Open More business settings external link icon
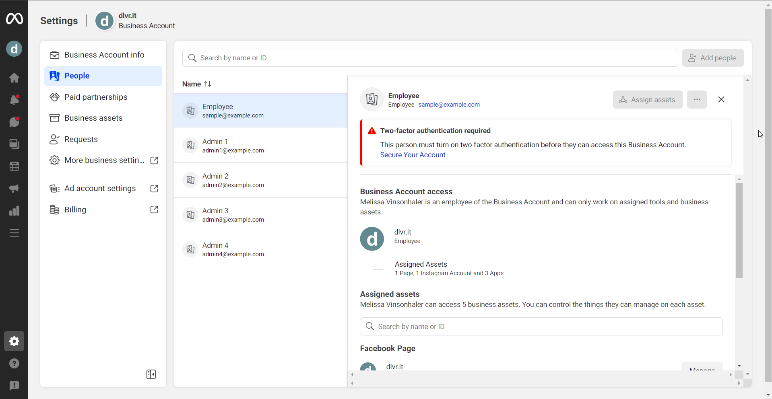The width and height of the screenshot is (772, 399). pyautogui.click(x=154, y=160)
